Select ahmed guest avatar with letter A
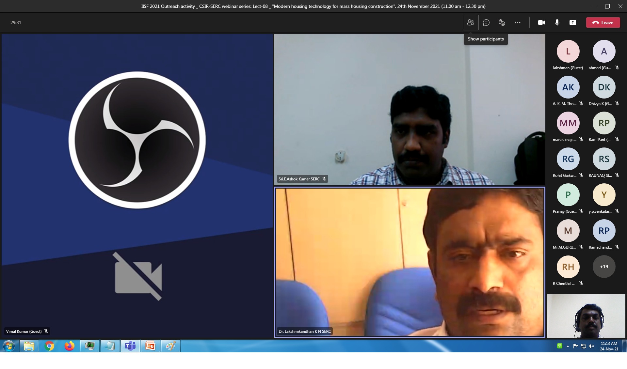The height and width of the screenshot is (369, 627). (604, 51)
